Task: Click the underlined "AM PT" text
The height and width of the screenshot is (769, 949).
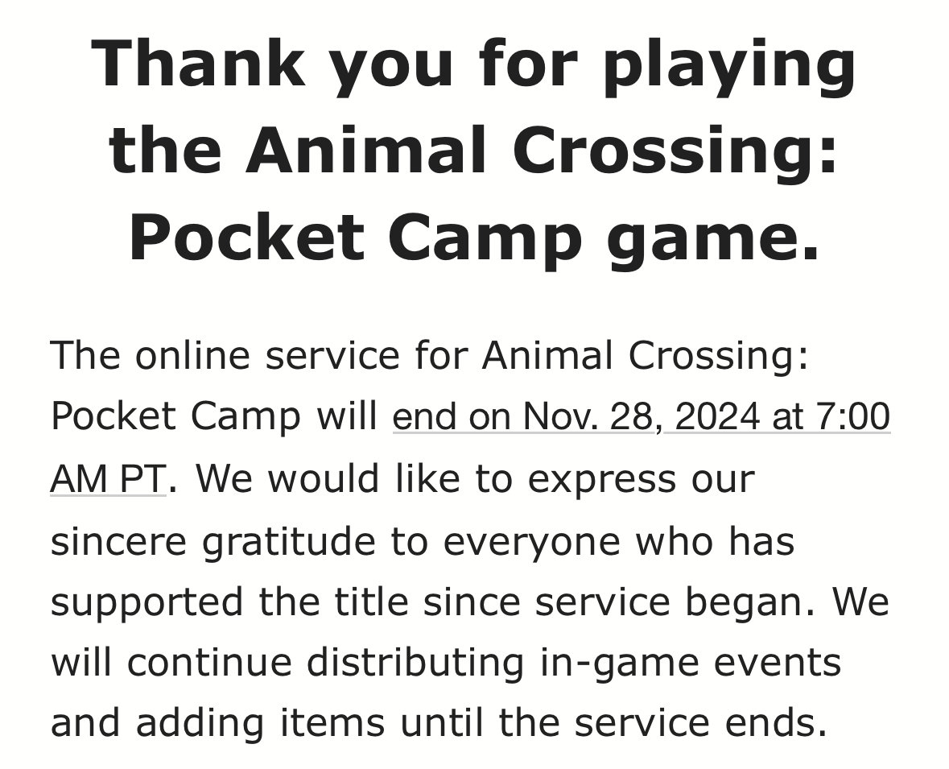Action: coord(108,479)
